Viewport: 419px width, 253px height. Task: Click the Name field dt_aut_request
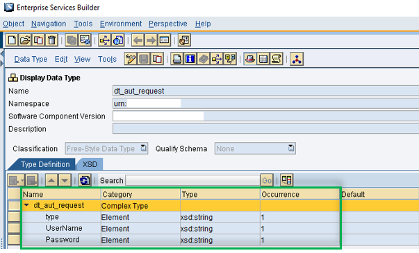[266, 91]
